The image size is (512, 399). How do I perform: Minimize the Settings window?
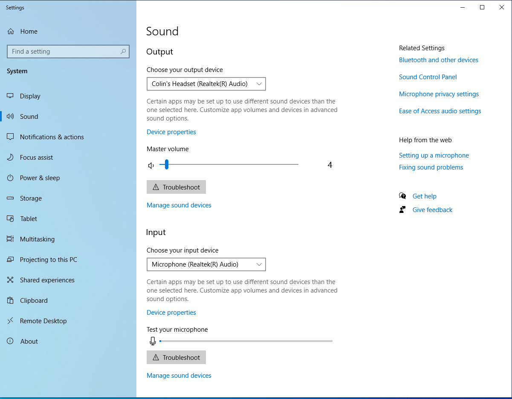[463, 7]
